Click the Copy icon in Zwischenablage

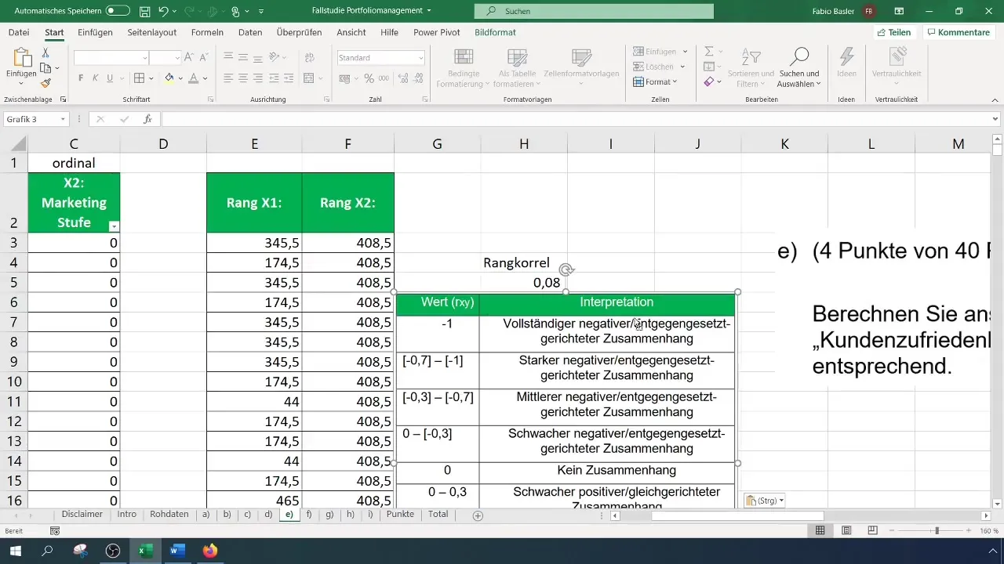(x=45, y=68)
